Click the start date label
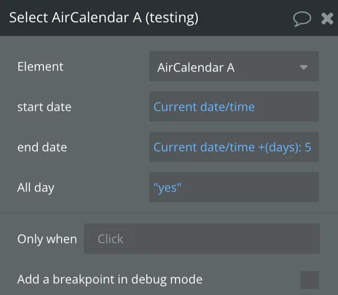338x295 pixels. point(44,107)
